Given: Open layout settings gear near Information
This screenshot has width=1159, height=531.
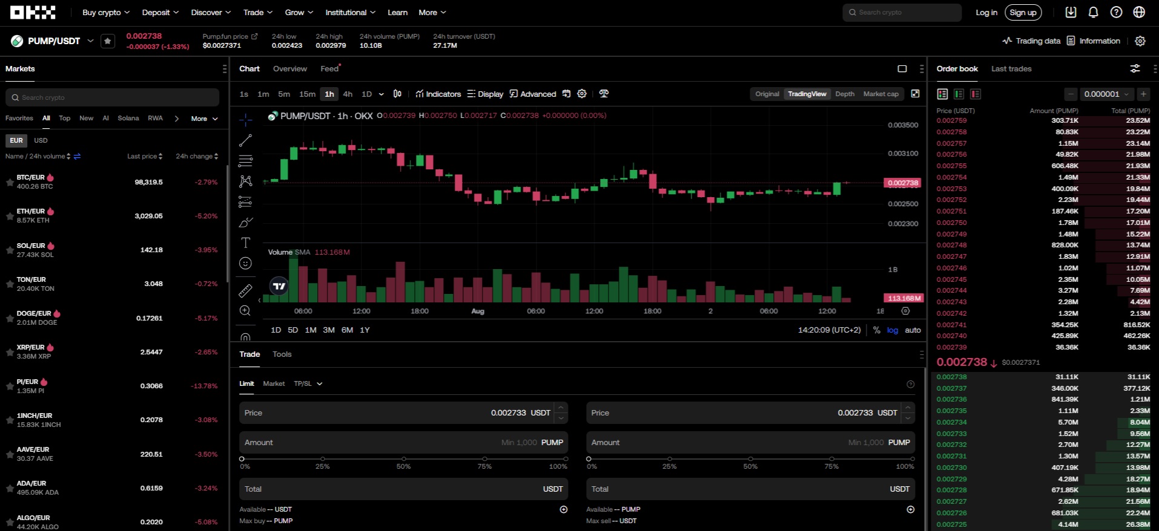Looking at the screenshot, I should (x=1140, y=41).
